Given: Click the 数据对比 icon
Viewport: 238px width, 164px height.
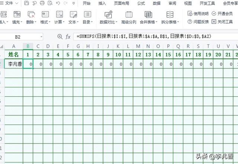Looking at the screenshot, I should 108,15.
